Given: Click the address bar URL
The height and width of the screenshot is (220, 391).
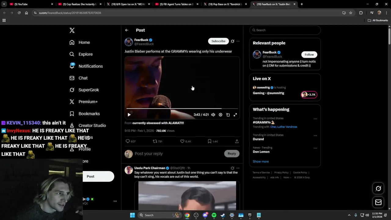Looking at the screenshot, I should tap(70, 13).
